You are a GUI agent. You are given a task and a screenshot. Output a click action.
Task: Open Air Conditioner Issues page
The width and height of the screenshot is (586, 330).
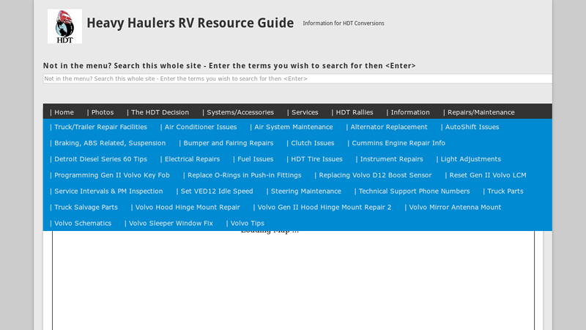pyautogui.click(x=199, y=127)
